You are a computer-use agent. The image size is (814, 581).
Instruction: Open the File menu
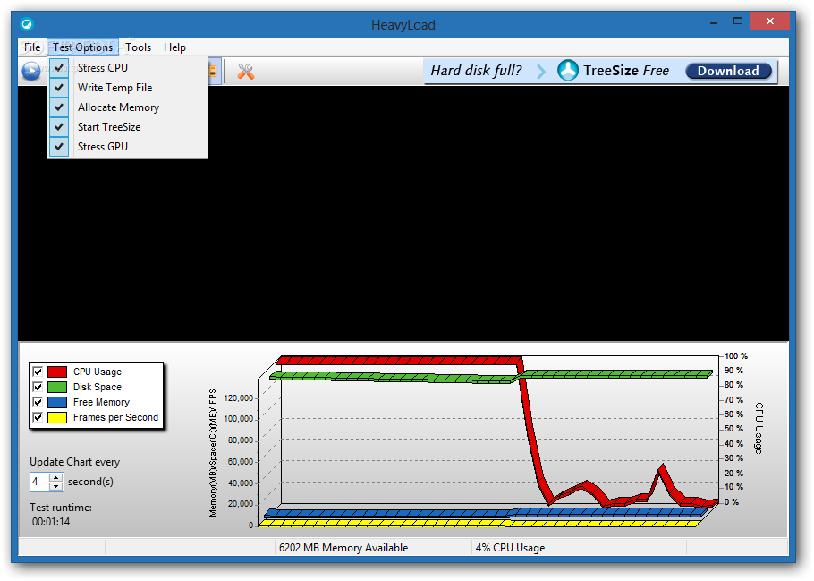coord(32,47)
